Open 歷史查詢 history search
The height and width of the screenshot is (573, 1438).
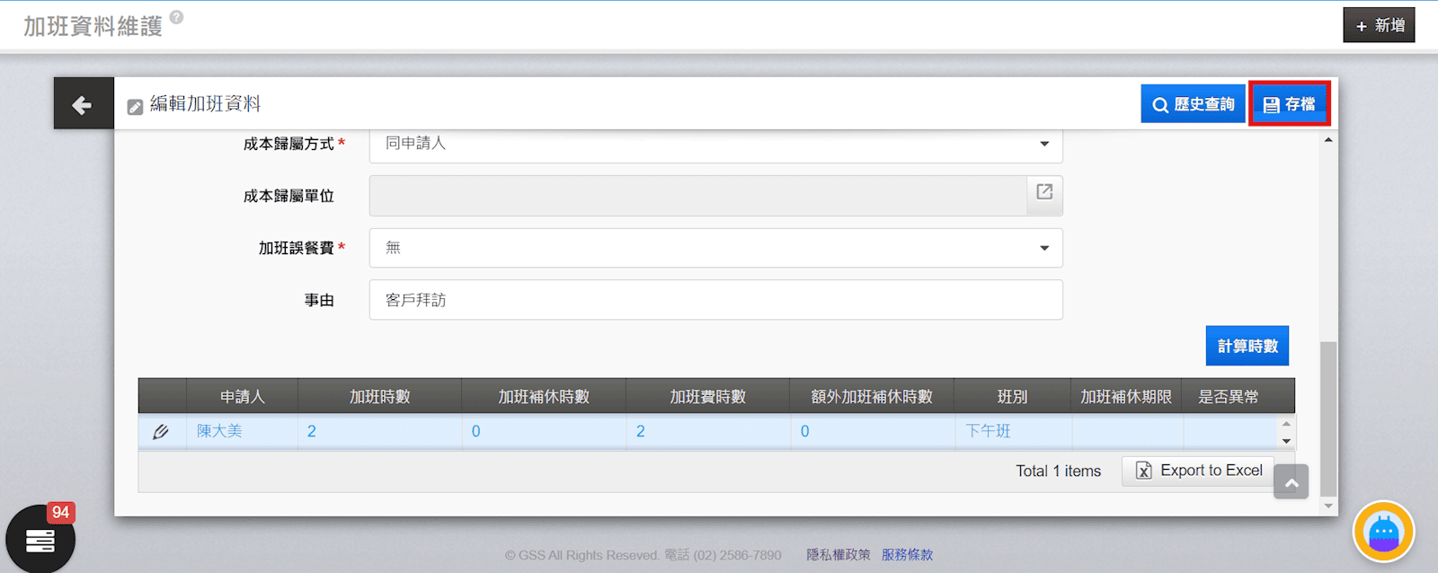(1193, 104)
